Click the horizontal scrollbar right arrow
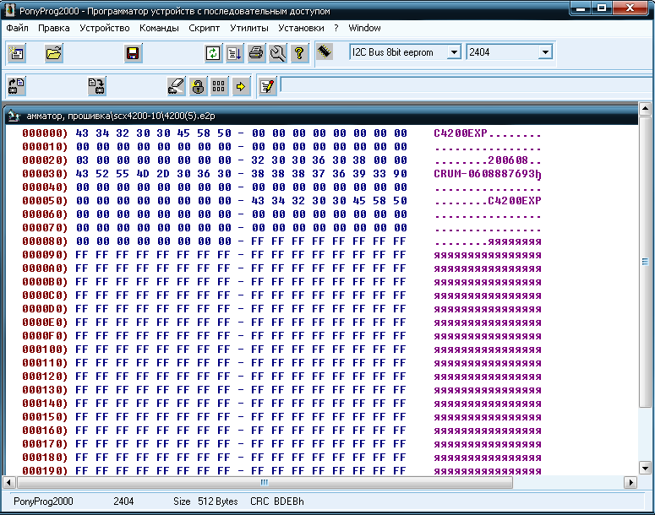 pyautogui.click(x=630, y=483)
